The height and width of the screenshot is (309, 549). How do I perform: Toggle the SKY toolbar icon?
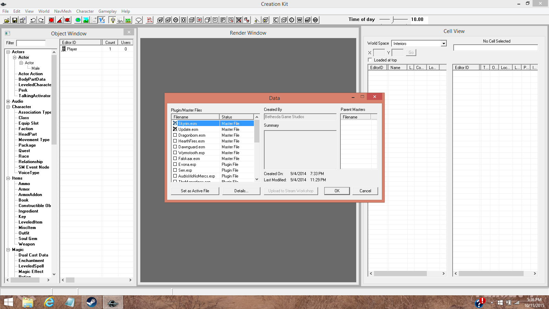(120, 20)
